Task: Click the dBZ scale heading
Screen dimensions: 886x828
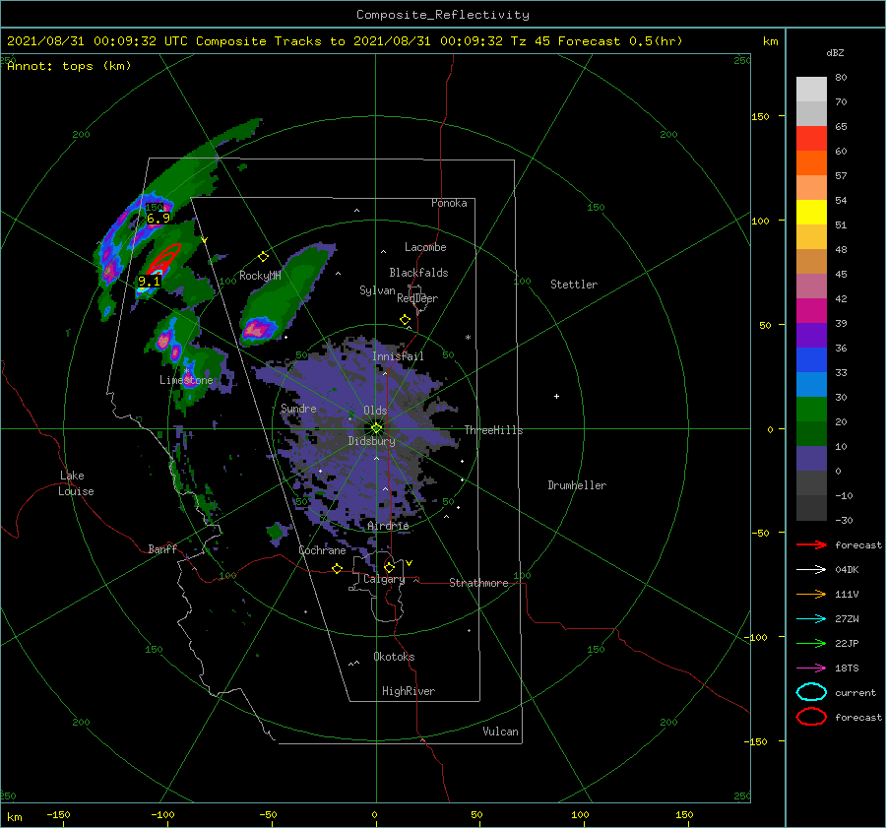Action: 835,52
